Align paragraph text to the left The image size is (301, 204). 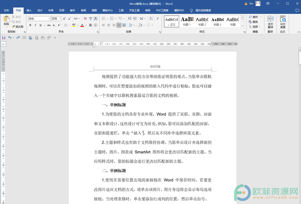pos(103,25)
